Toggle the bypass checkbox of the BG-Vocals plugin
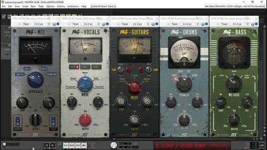This screenshot has width=267, height=150. click(x=108, y=24)
